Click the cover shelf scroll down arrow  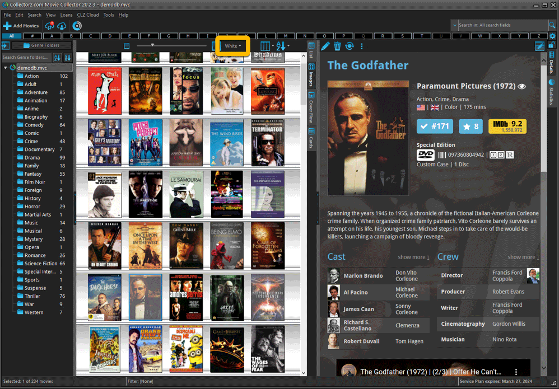tap(304, 373)
